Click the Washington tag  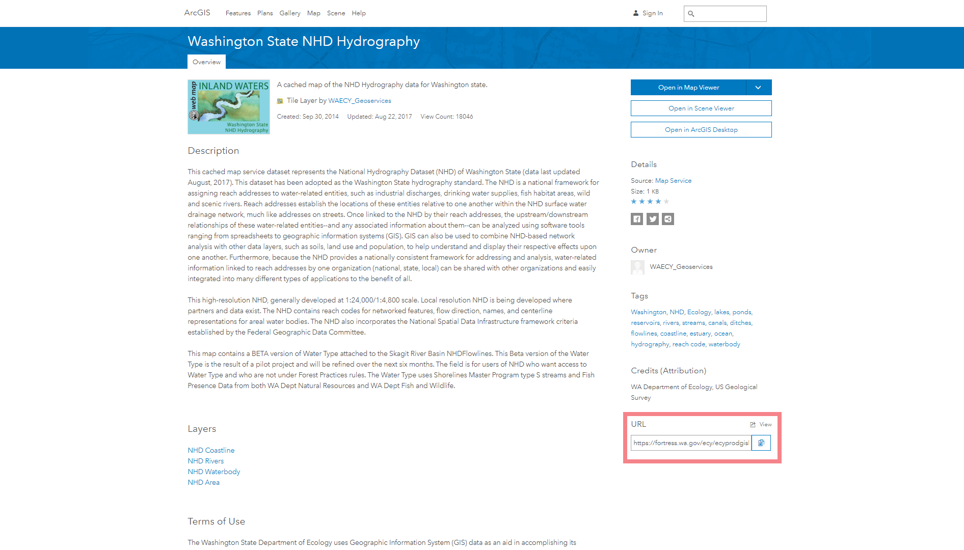pyautogui.click(x=648, y=312)
